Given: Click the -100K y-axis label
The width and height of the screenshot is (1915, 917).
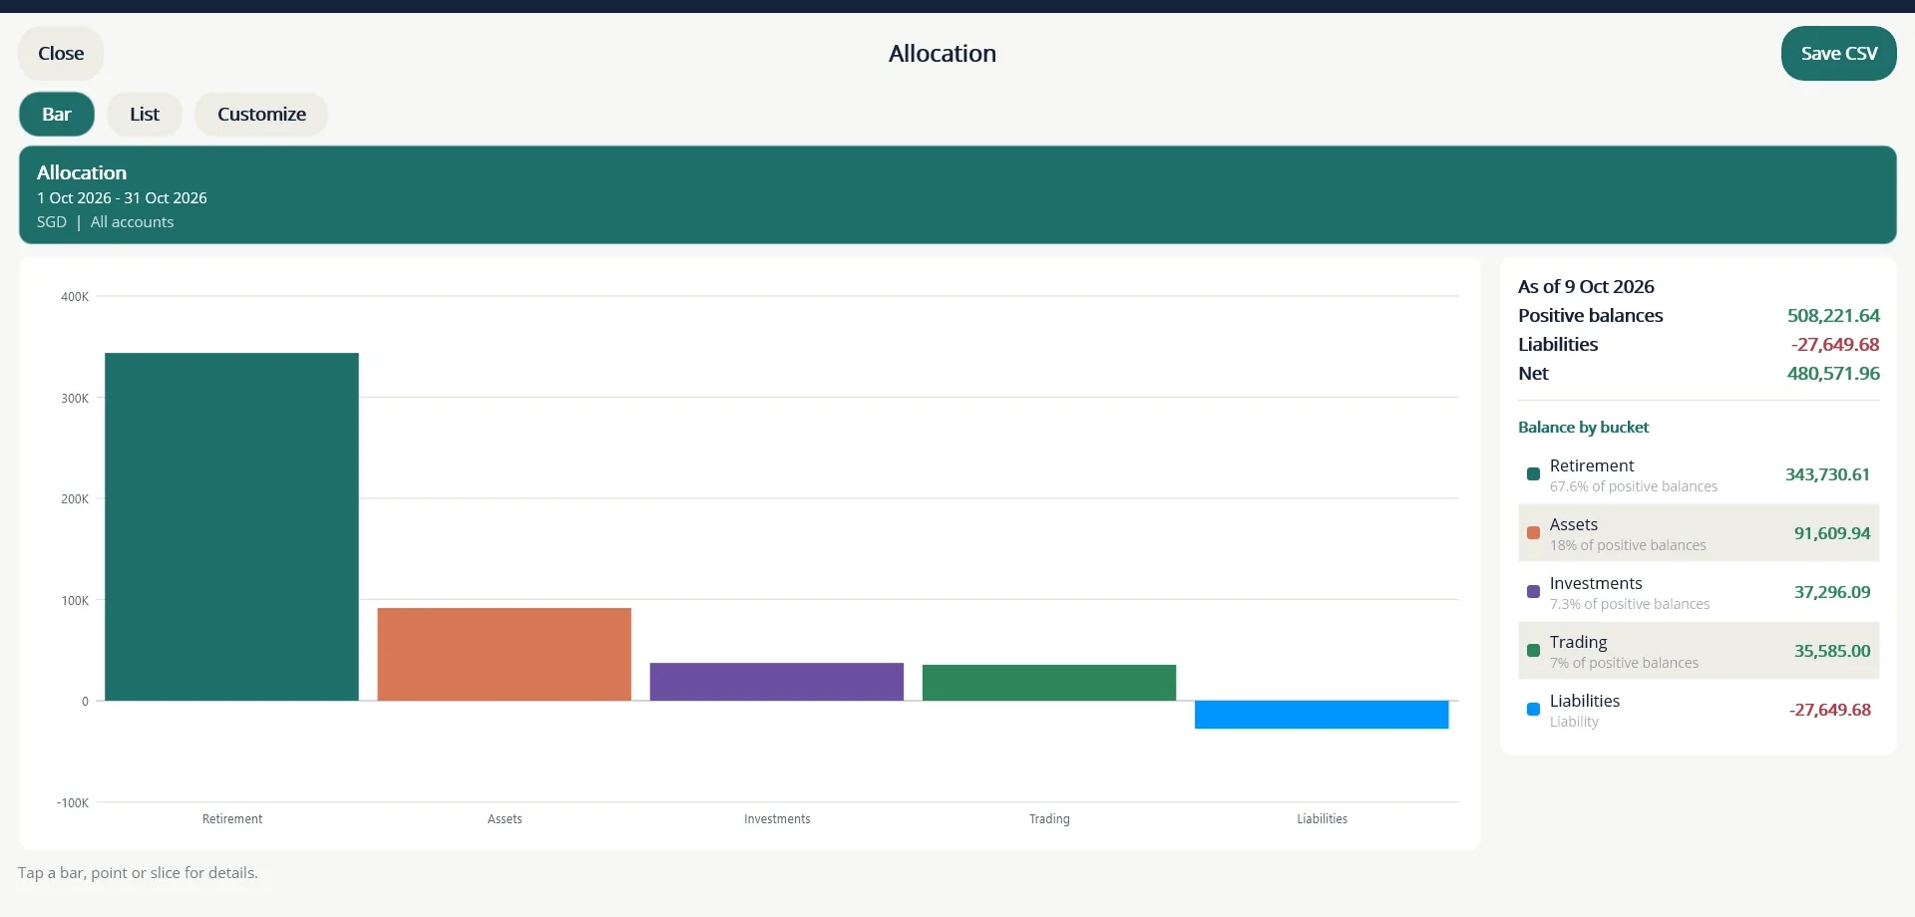Looking at the screenshot, I should point(73,803).
